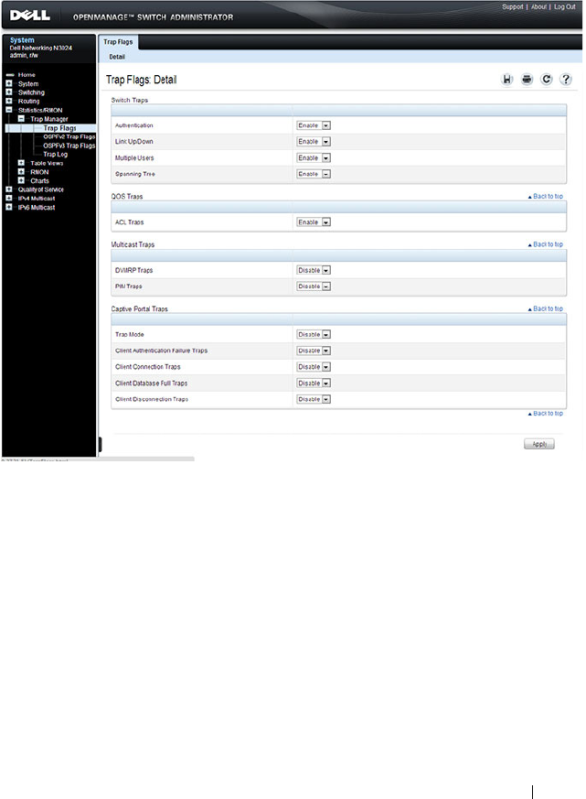Open Client Database Full Traps dropdown
This screenshot has width=586, height=799.
(x=314, y=383)
